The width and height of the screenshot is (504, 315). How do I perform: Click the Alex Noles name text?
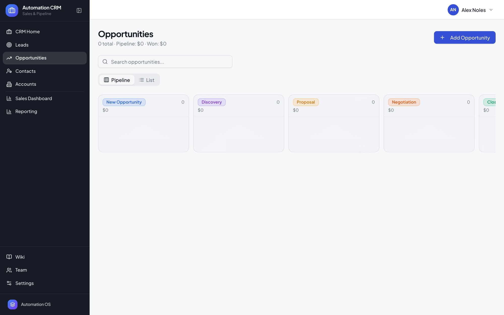pos(474,10)
